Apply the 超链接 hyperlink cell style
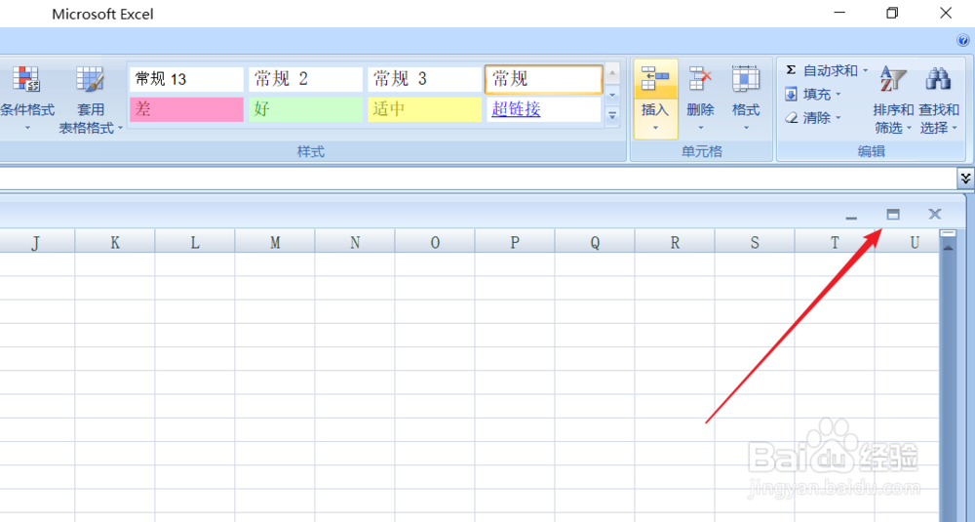The height and width of the screenshot is (522, 975). (543, 109)
